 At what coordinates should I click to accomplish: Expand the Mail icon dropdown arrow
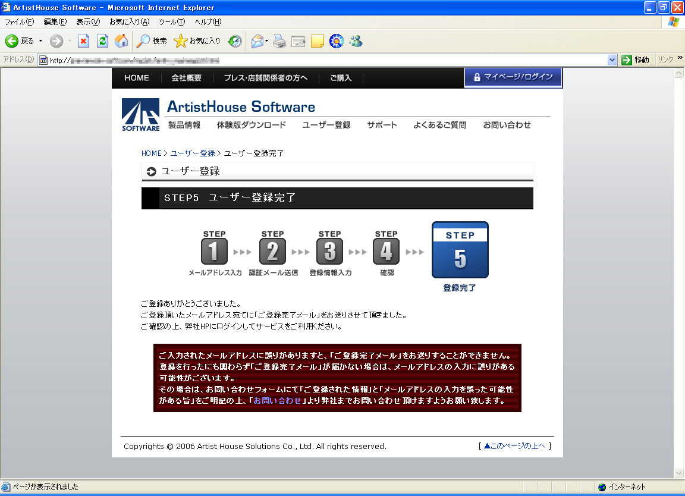[266, 41]
